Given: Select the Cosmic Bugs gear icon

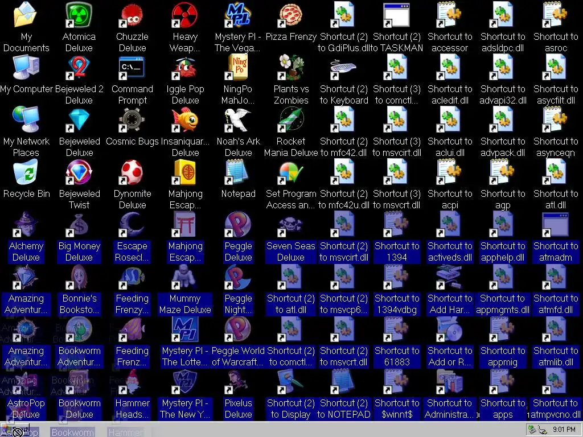Looking at the screenshot, I should pos(132,119).
